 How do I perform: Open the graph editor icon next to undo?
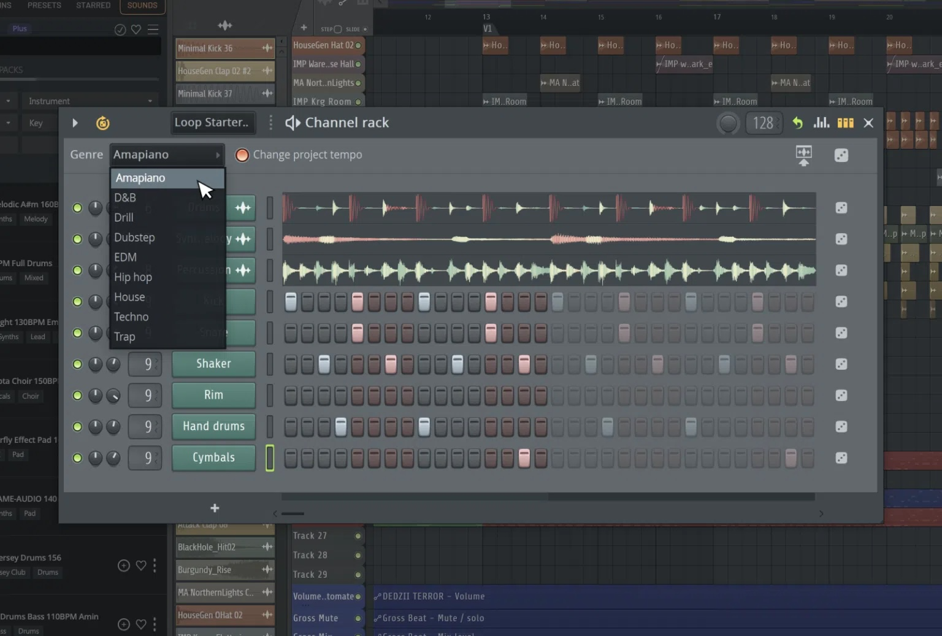click(x=822, y=123)
